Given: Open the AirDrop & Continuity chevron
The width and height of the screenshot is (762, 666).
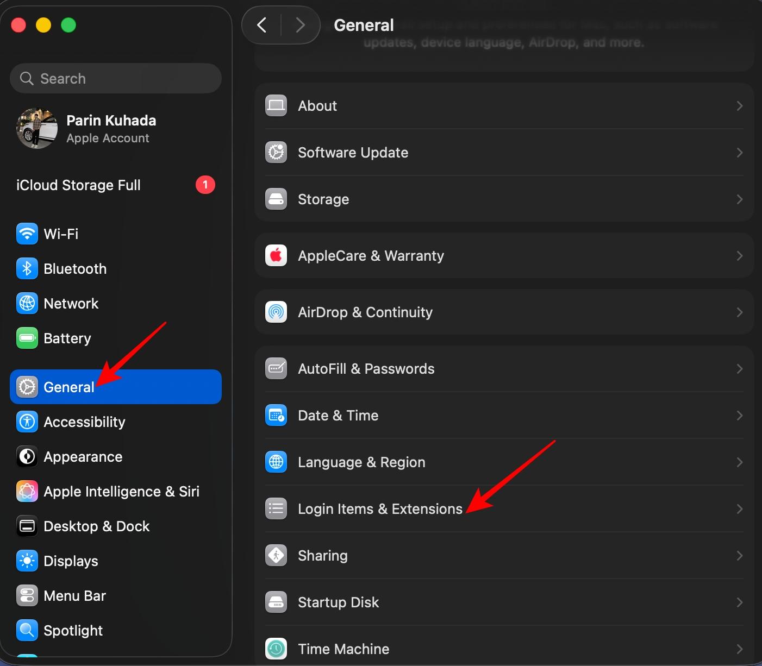Looking at the screenshot, I should coord(740,312).
